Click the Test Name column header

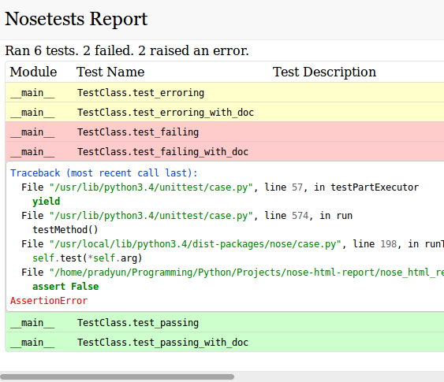click(x=110, y=72)
